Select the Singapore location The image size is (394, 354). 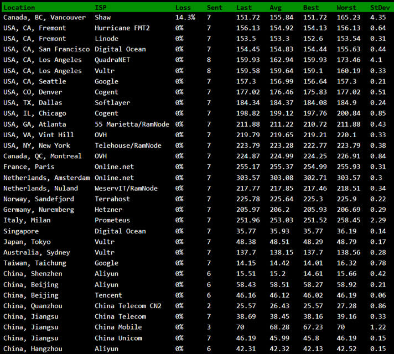click(x=21, y=231)
